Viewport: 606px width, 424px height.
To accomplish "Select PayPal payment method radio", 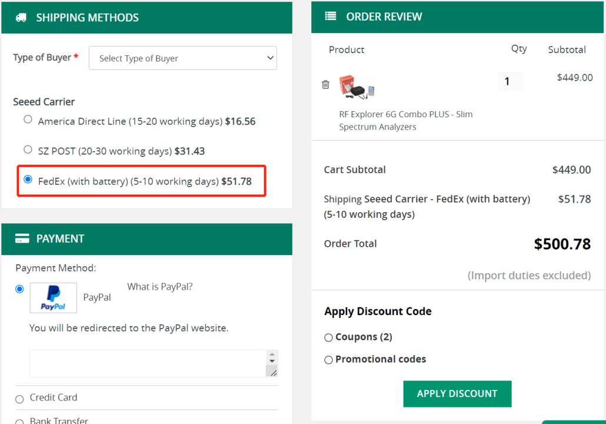I will click(x=19, y=289).
